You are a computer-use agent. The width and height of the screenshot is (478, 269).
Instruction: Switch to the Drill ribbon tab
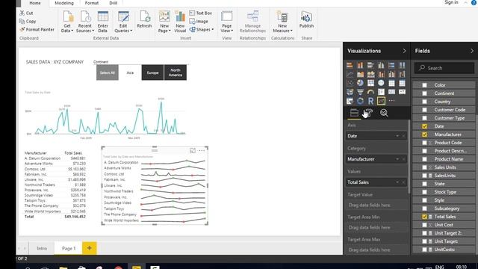tap(113, 3)
